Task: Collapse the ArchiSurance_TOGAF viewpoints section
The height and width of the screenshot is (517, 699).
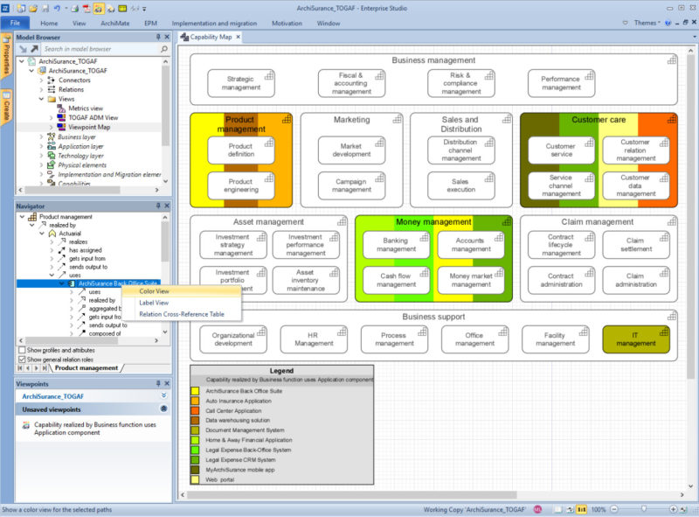Action: pyautogui.click(x=163, y=395)
